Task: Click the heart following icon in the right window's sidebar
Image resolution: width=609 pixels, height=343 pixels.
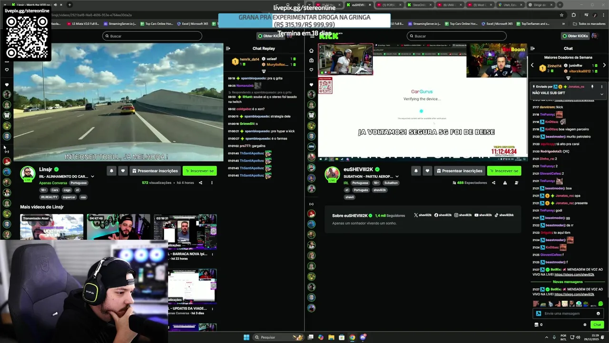Action: 311,70
